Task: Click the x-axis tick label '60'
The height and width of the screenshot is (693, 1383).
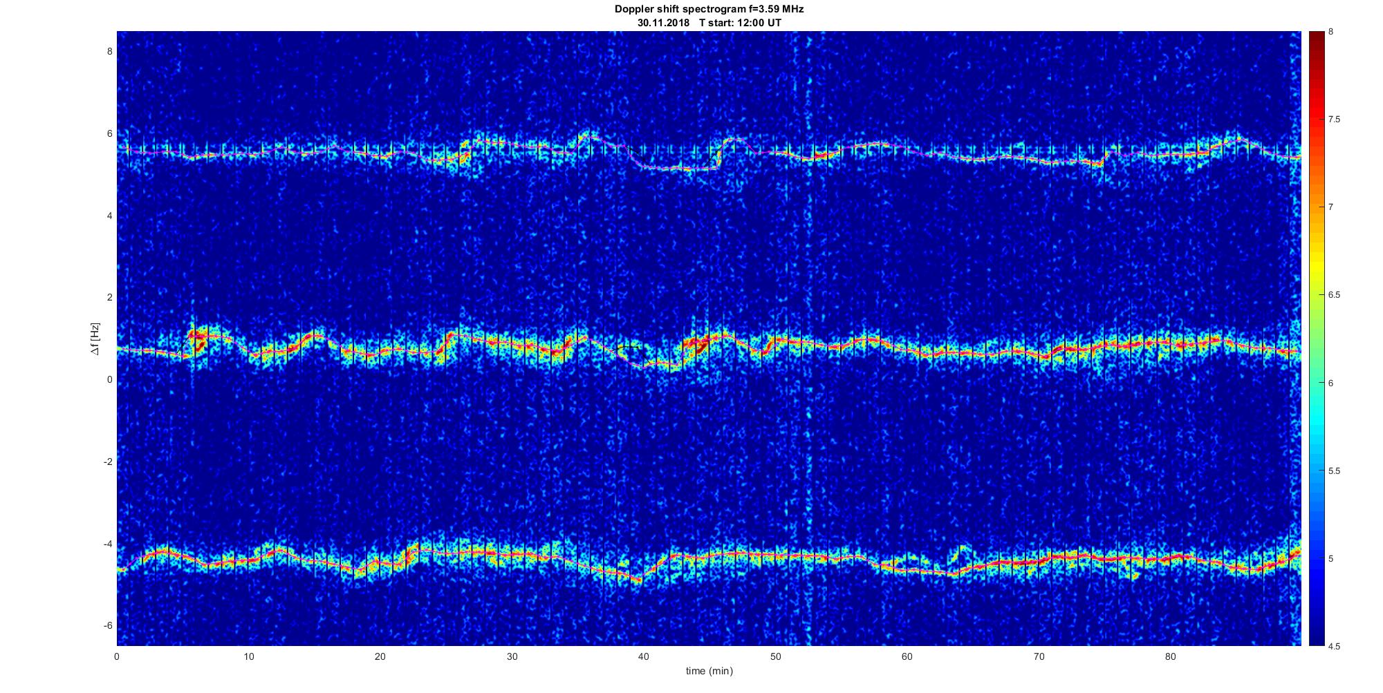Action: [x=907, y=656]
